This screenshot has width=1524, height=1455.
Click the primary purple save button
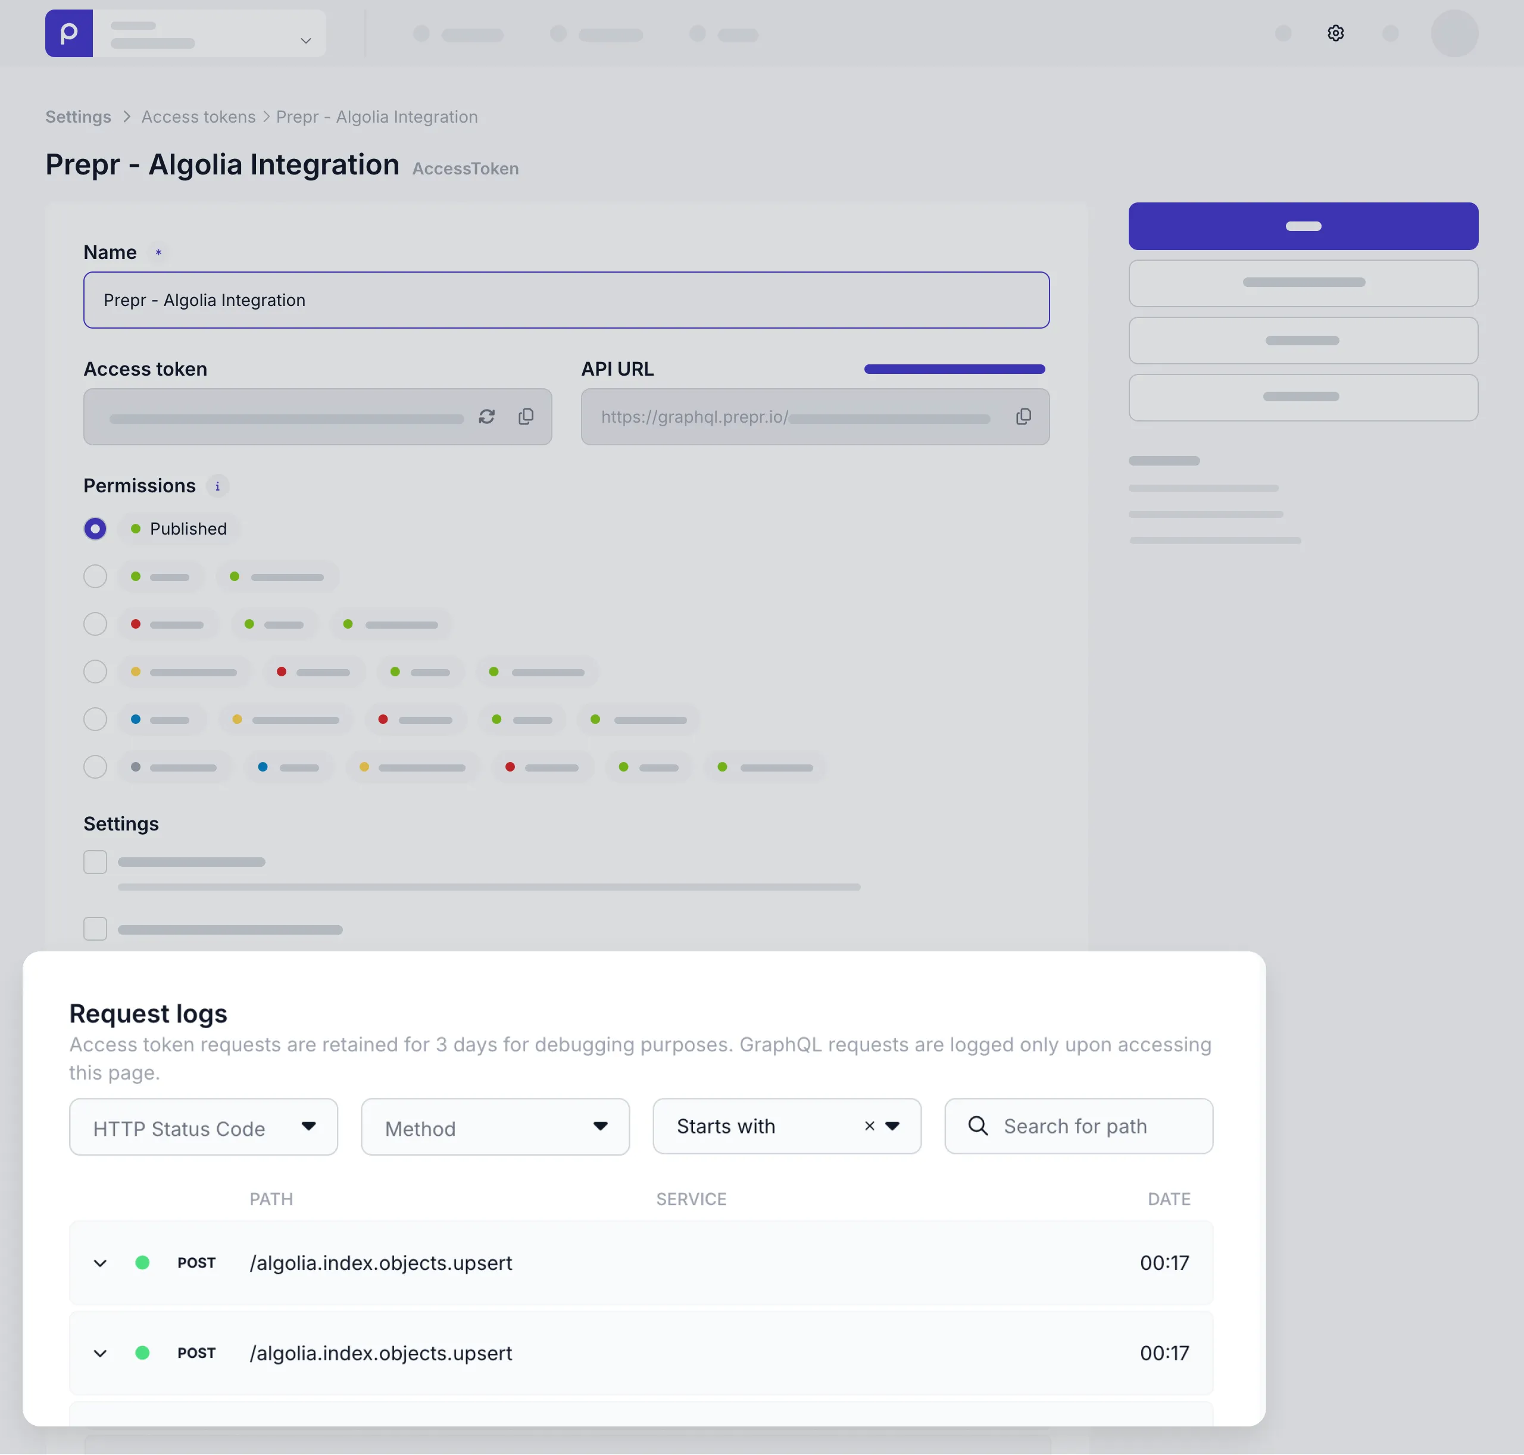[1303, 226]
